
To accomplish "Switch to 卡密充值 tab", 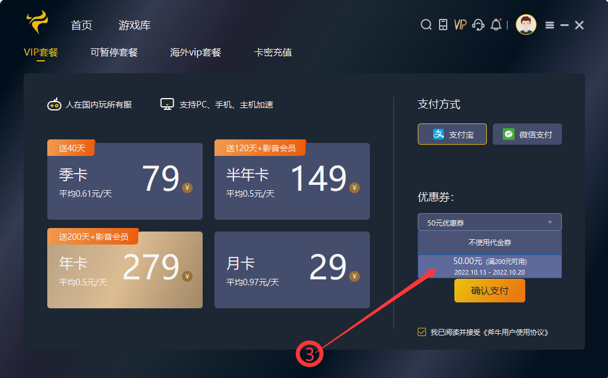I will (273, 53).
